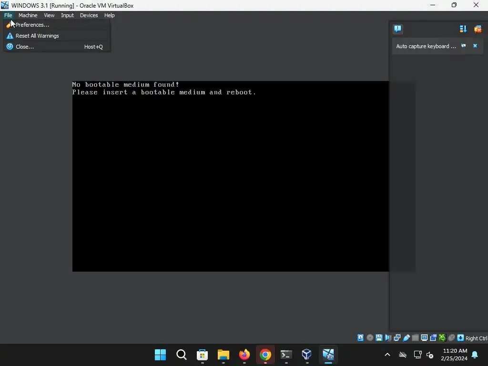Click the keyboard capture arrow icon
The width and height of the screenshot is (488, 366).
tap(461, 338)
